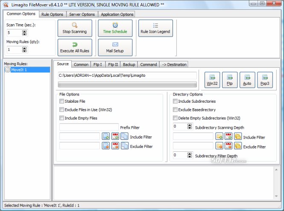Click the Moving Rules quantity field
The height and width of the screenshot is (211, 284).
click(x=15, y=49)
